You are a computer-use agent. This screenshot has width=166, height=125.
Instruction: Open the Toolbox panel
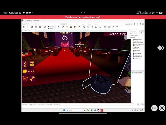(x=113, y=28)
